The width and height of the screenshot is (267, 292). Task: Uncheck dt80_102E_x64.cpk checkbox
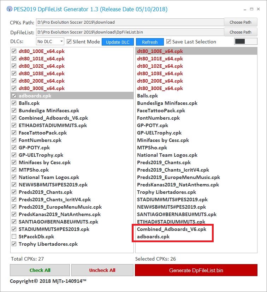(14, 66)
